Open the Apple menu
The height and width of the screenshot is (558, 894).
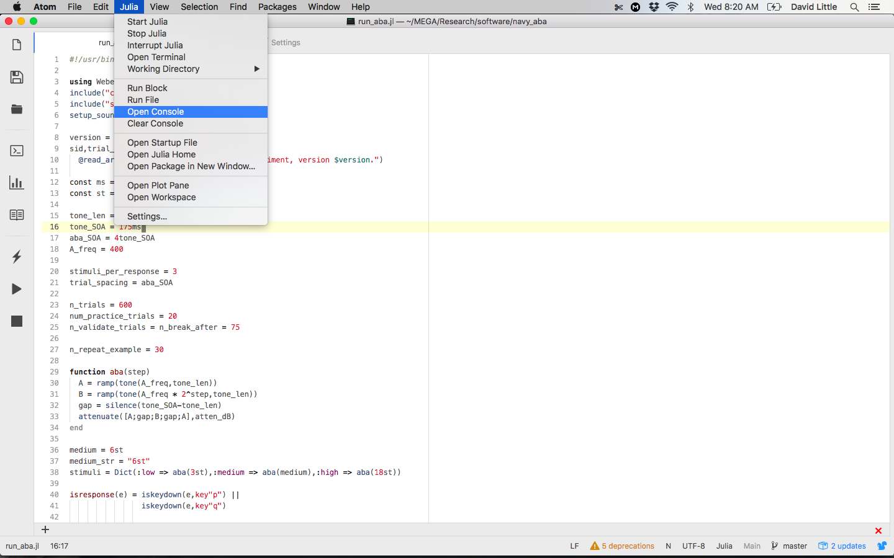coord(17,7)
